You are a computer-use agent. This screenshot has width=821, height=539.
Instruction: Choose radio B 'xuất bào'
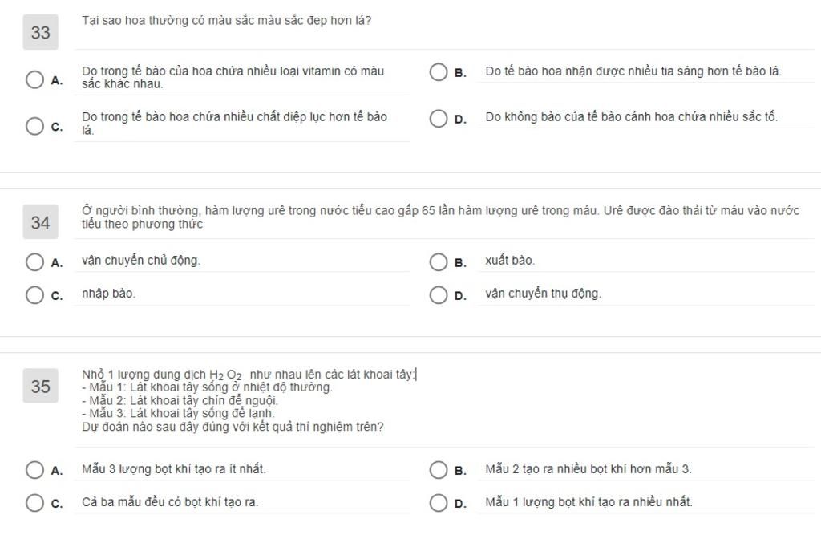[x=439, y=262]
